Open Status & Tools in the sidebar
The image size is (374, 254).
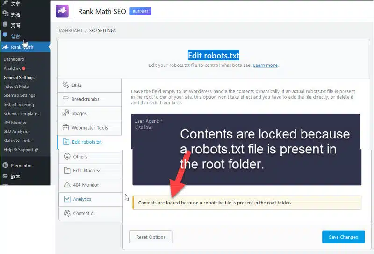17,141
